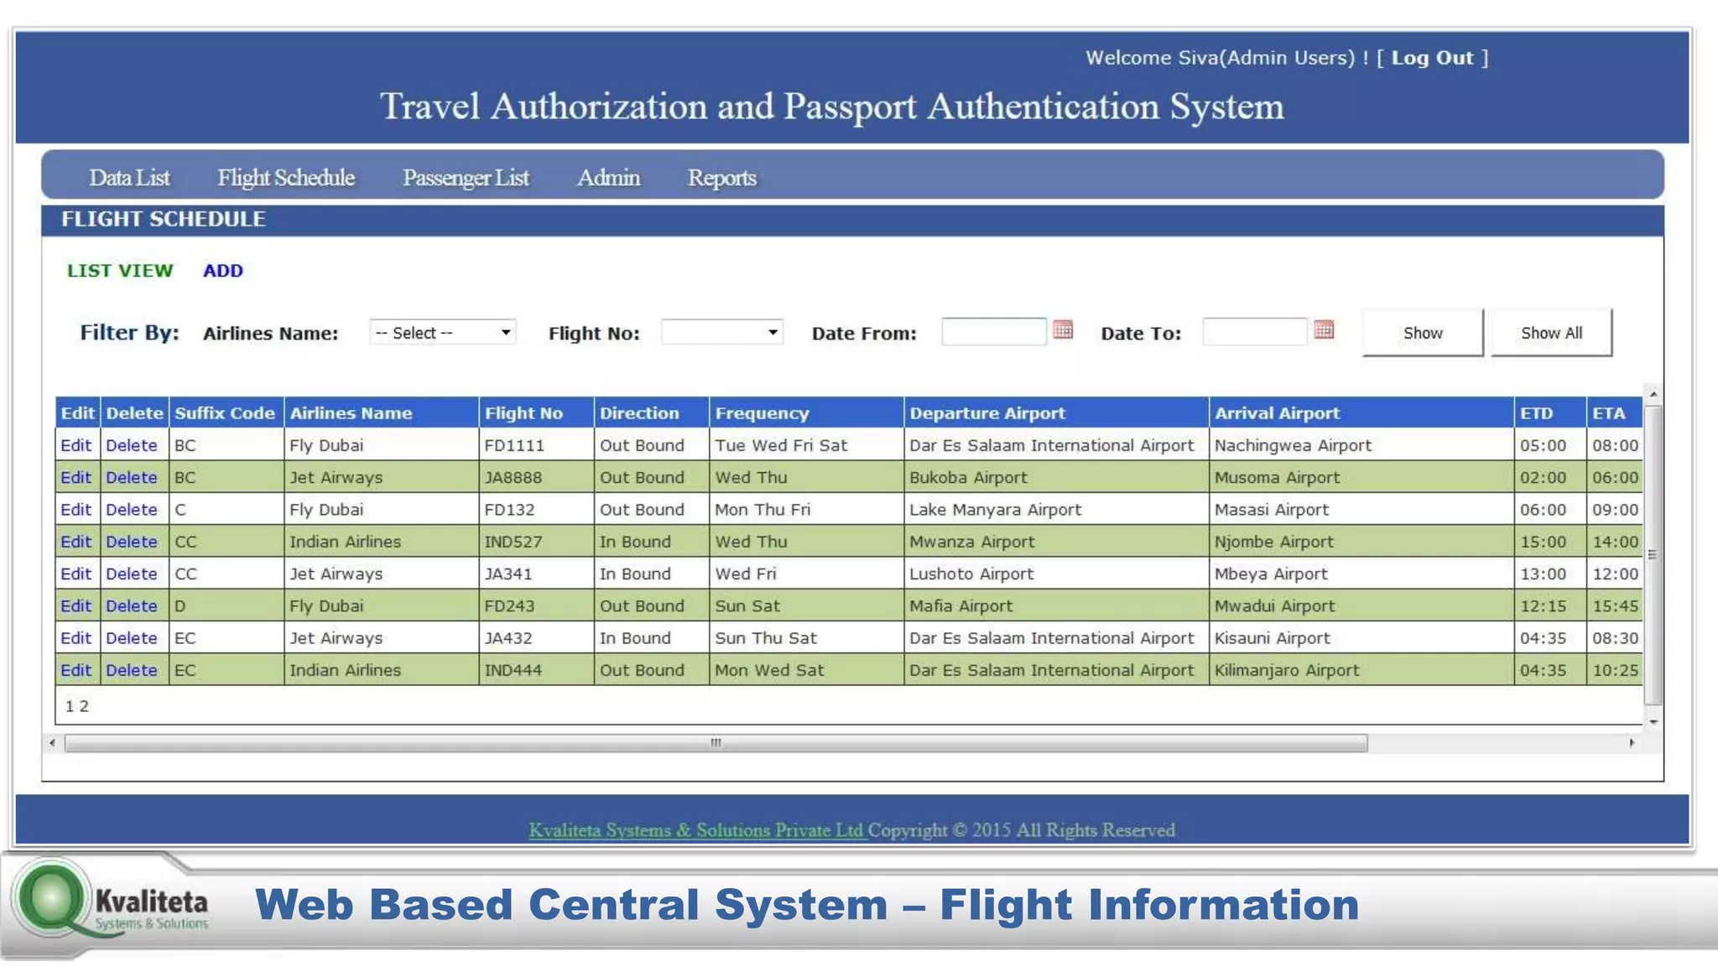Select the Kisauni Airport cell
1718x966 pixels.
pos(1361,638)
